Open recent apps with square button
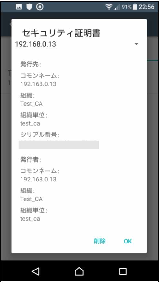This screenshot has height=283, width=159. pos(123,271)
